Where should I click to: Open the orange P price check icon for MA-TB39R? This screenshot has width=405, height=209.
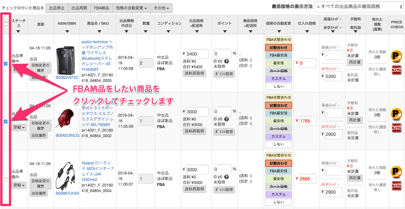tap(397, 114)
